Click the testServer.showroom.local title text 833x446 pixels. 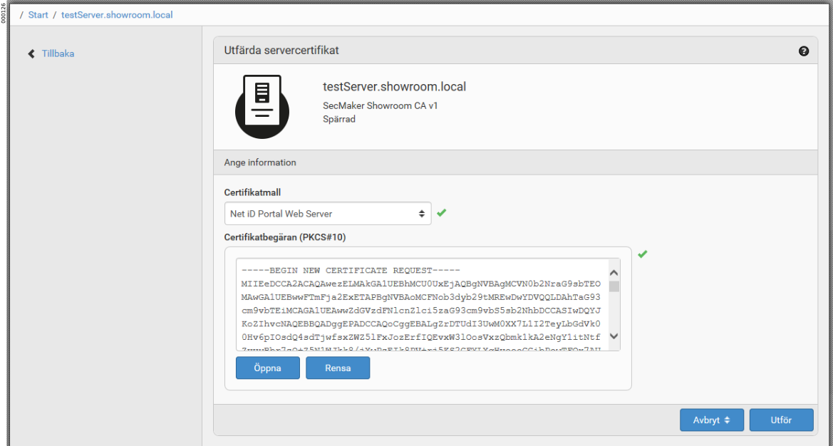[x=394, y=87]
